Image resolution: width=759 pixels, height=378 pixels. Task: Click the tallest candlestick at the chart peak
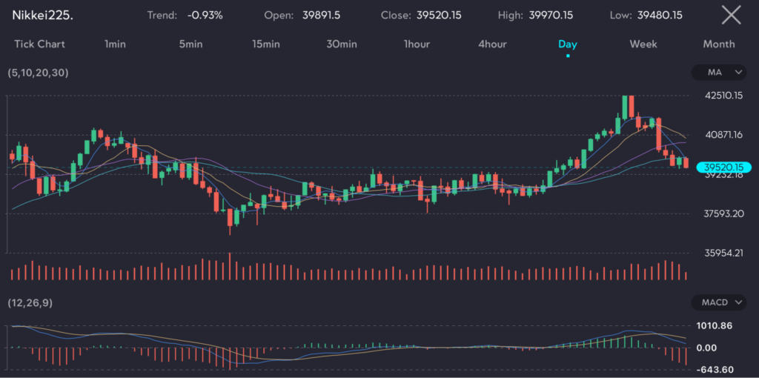coord(629,107)
